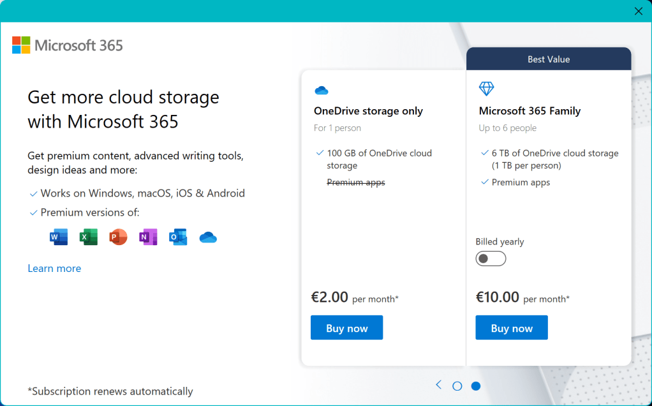This screenshot has height=406, width=652.
Task: Click the Outlook app icon
Action: coord(178,237)
